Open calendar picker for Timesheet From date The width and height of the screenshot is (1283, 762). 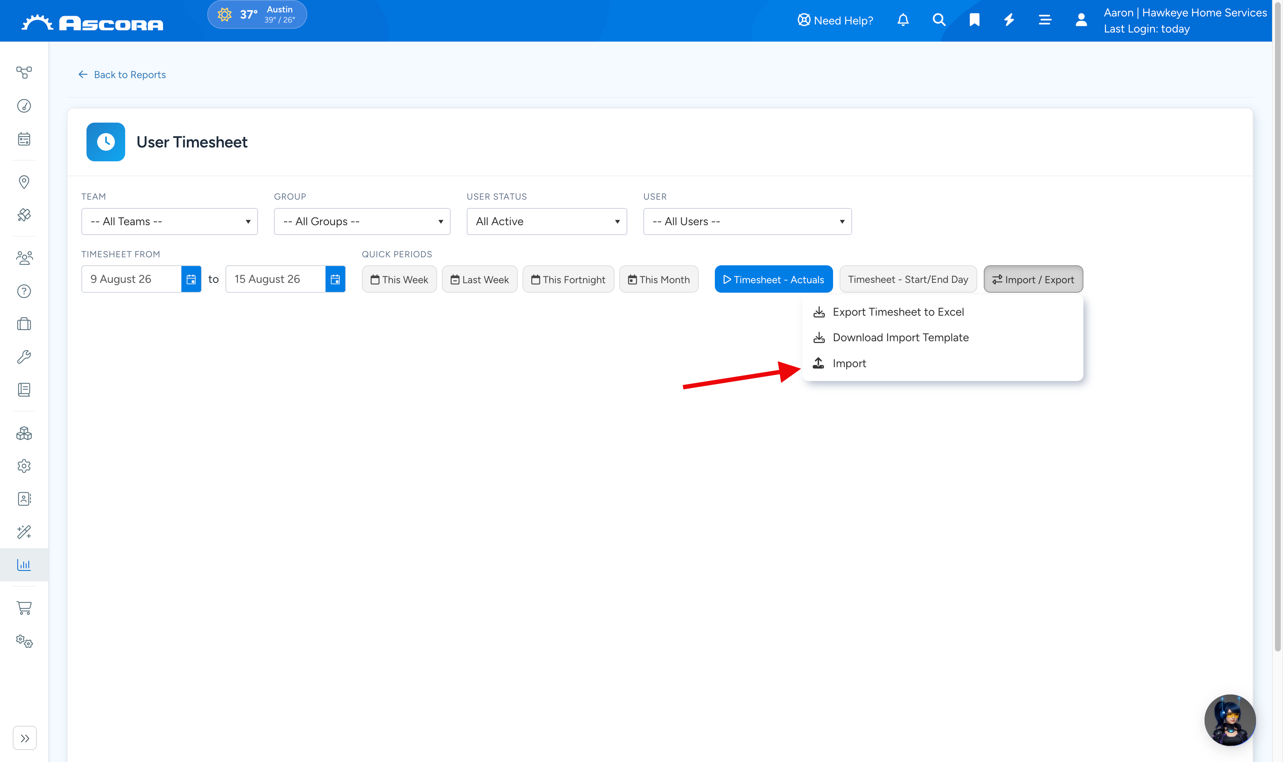(191, 279)
